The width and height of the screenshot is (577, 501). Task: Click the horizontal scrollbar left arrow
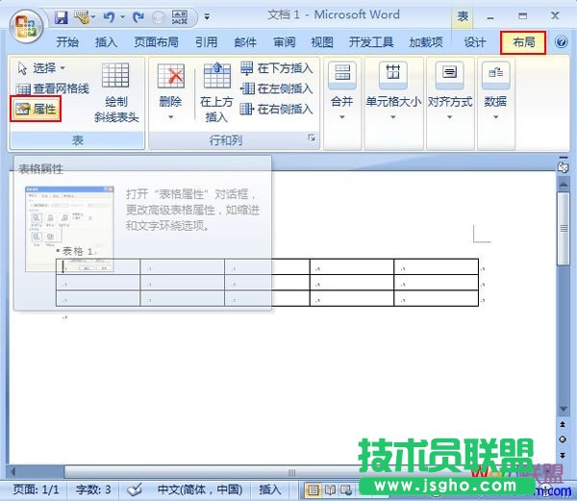tap(13, 472)
